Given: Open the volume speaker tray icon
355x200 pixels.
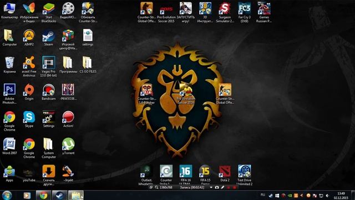Looking at the screenshot, I should point(327,196).
